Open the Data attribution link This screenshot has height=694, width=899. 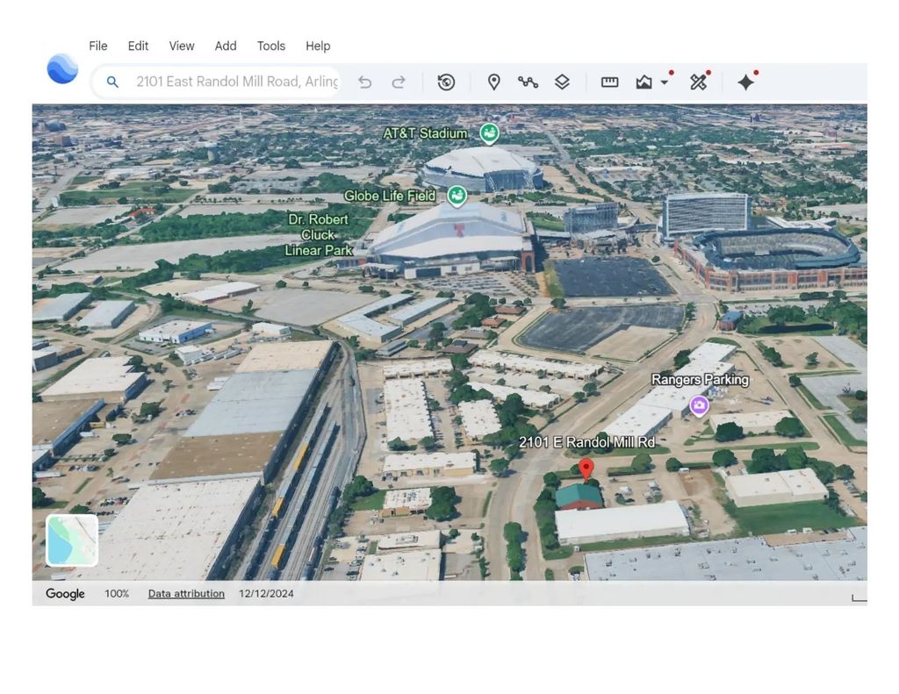(x=186, y=594)
